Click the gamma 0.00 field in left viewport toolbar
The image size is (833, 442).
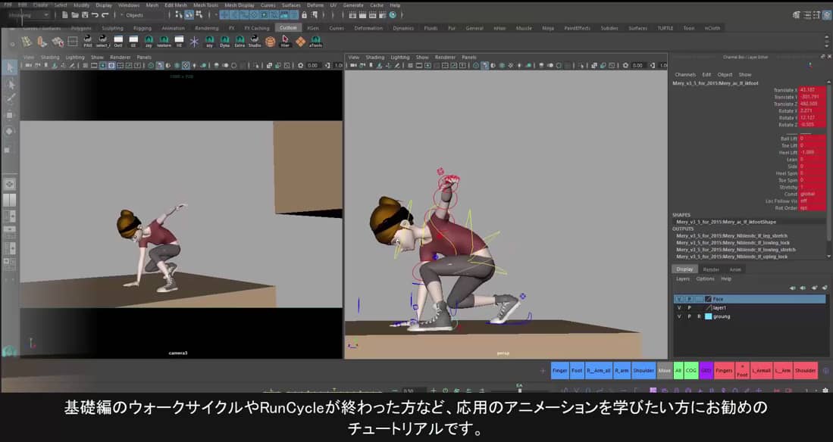[x=313, y=65]
